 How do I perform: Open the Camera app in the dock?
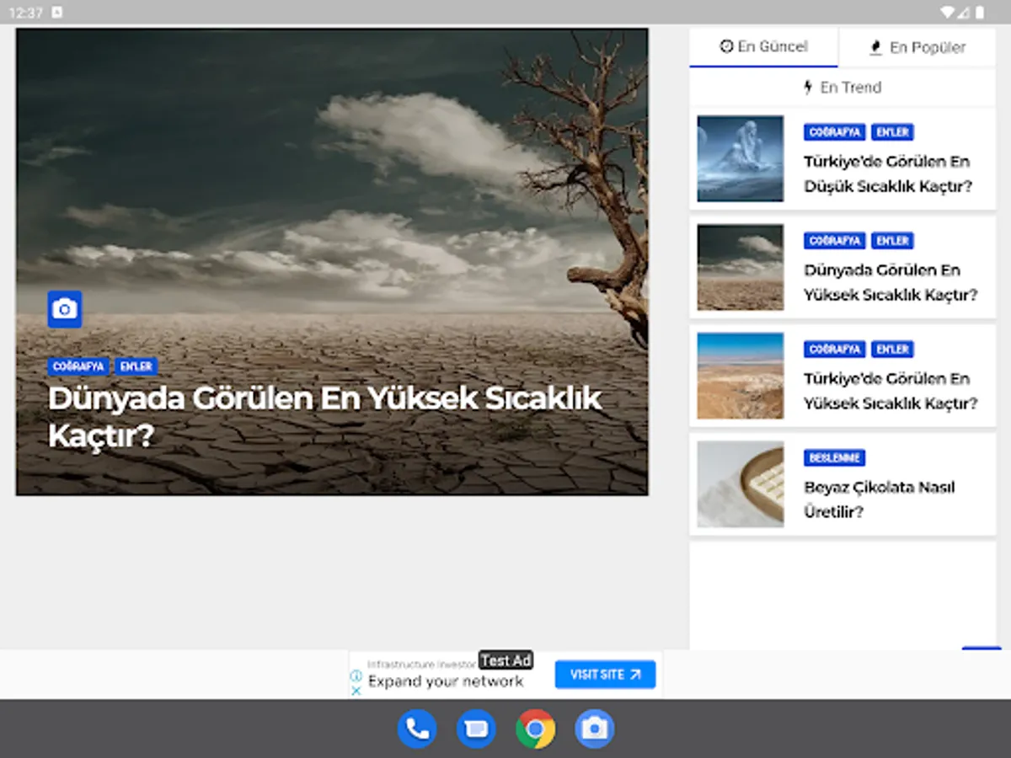tap(595, 729)
